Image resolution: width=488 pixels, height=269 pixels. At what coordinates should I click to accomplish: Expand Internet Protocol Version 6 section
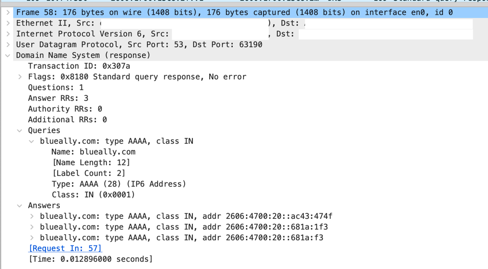tap(8, 34)
